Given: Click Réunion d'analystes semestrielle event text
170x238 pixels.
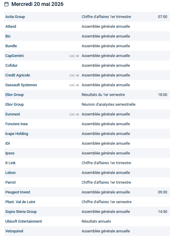Looking at the screenshot, I should 109,105.
